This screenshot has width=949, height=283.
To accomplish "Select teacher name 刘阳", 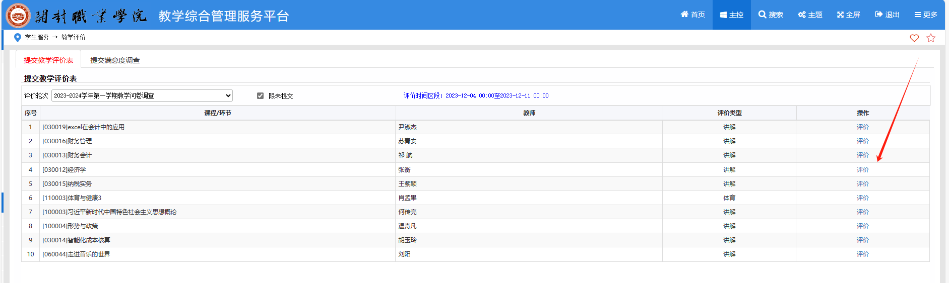I will point(404,254).
